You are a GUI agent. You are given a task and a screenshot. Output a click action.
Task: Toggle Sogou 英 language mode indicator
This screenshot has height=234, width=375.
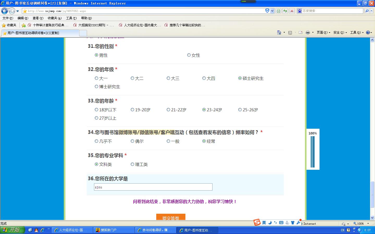pos(264,223)
